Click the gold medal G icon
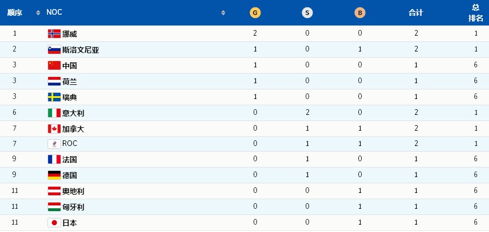Image resolution: width=489 pixels, height=232 pixels. (x=255, y=12)
